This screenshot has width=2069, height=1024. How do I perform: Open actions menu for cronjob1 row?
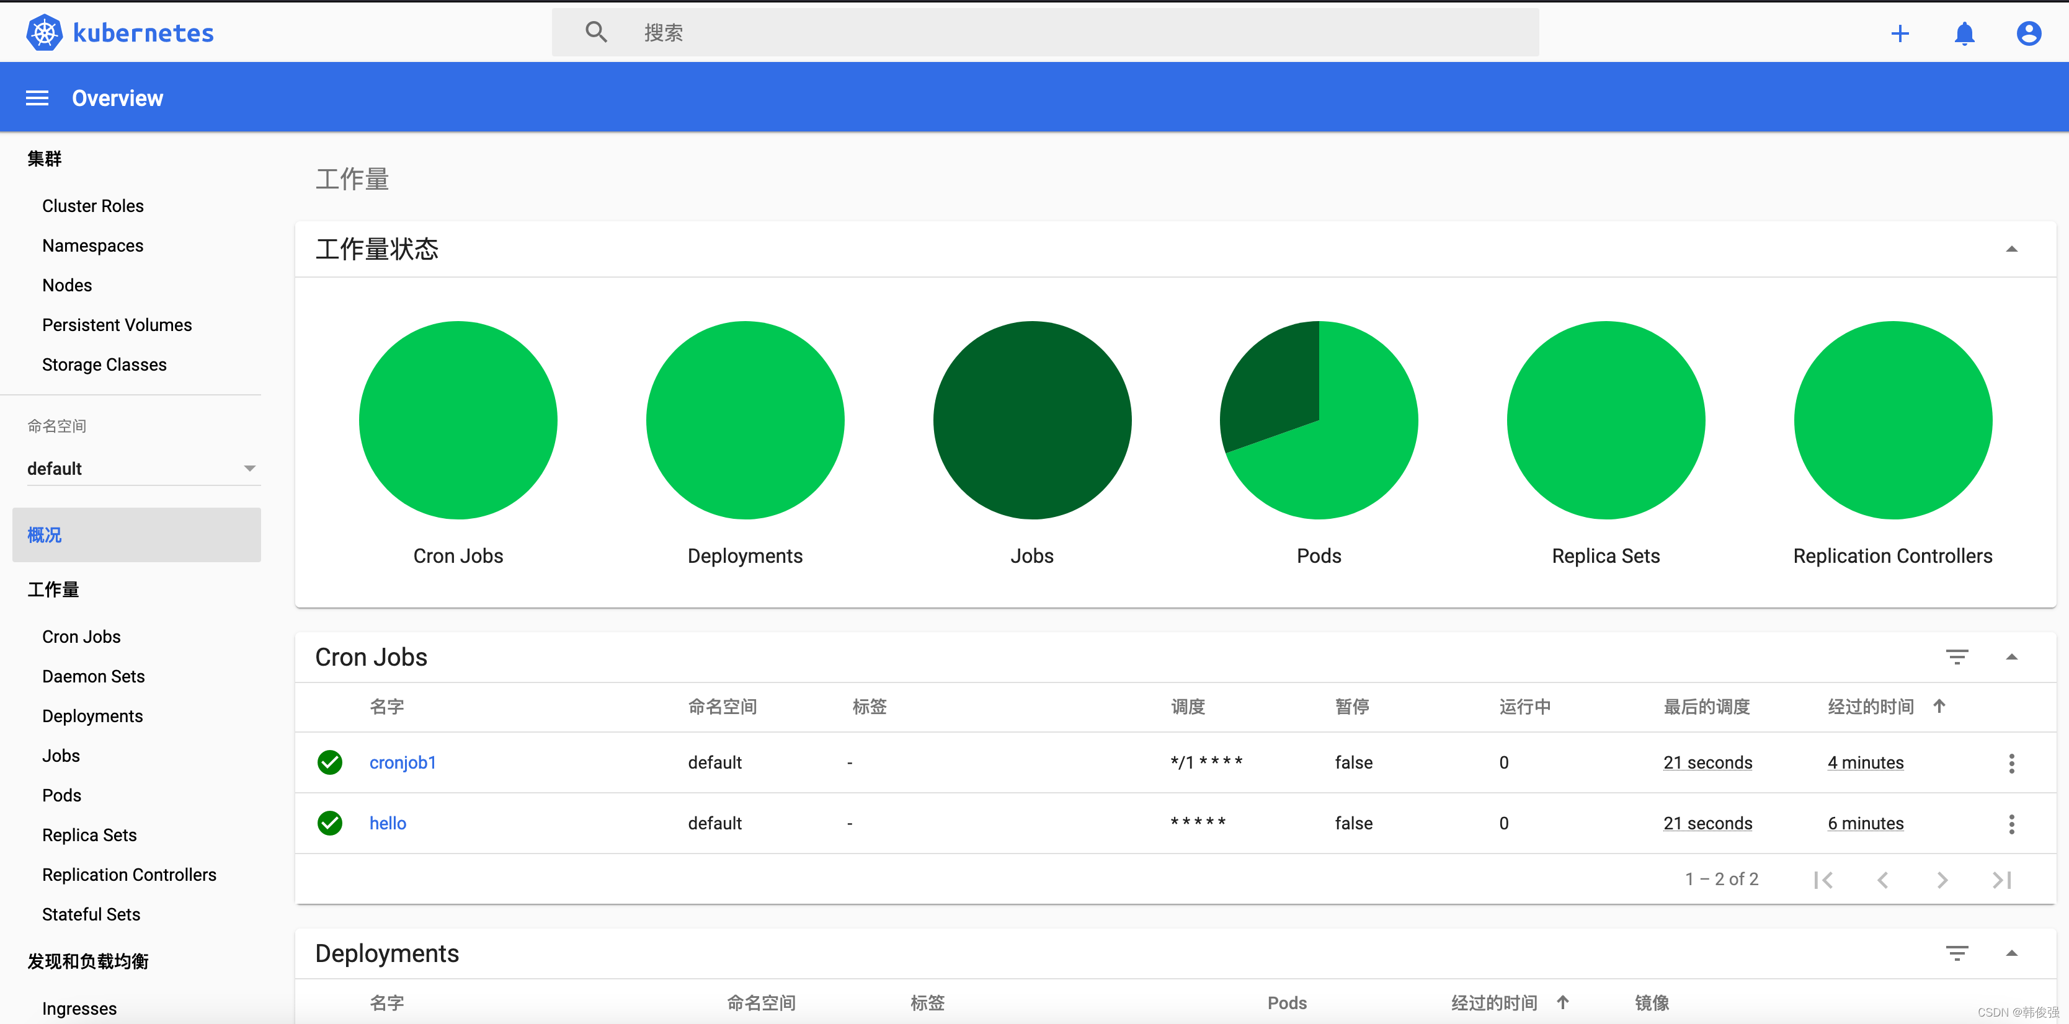coord(2011,763)
